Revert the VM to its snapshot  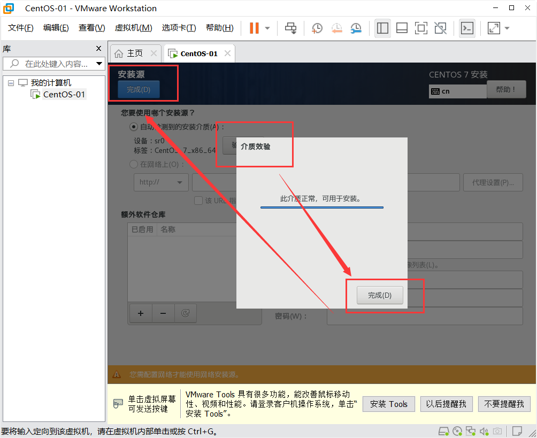coord(336,28)
